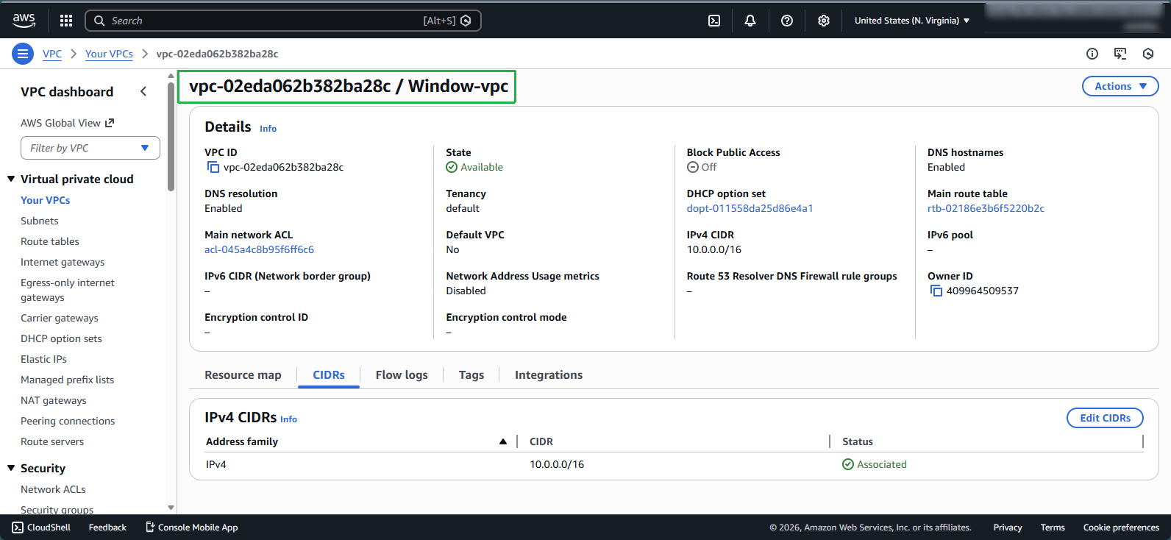Open Peering connections in sidebar
The width and height of the screenshot is (1171, 540).
pyautogui.click(x=68, y=421)
